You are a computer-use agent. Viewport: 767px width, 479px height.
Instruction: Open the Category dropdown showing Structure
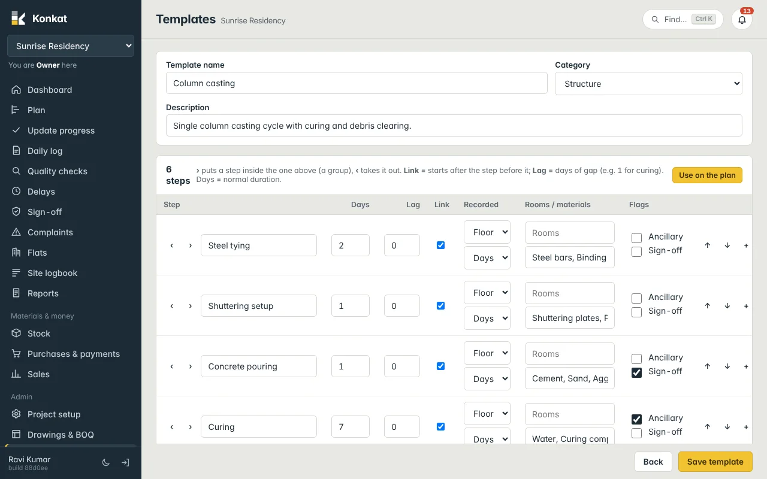[x=648, y=84]
